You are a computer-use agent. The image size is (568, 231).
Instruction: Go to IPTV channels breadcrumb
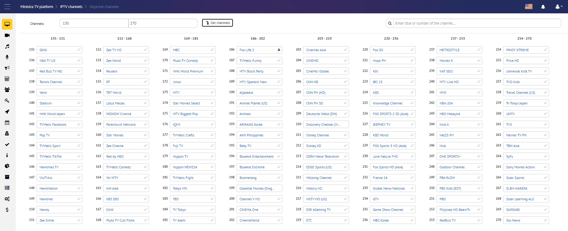pyautogui.click(x=71, y=7)
